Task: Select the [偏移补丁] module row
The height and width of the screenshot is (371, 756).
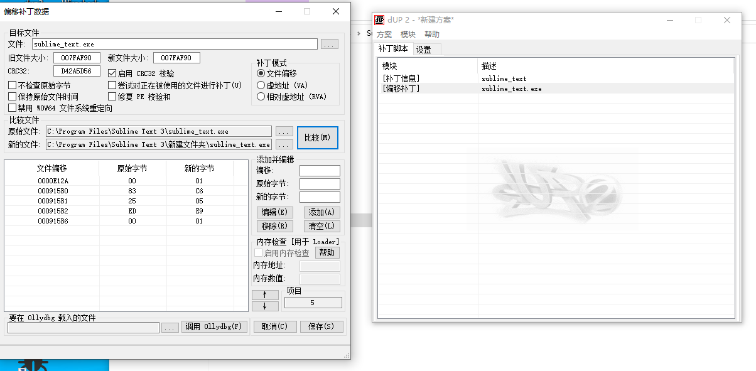Action: pos(556,89)
